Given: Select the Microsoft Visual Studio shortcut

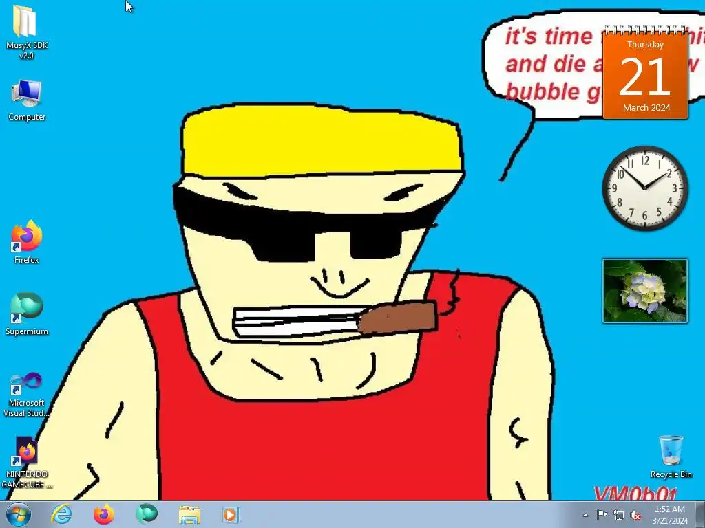Looking at the screenshot, I should (26, 394).
